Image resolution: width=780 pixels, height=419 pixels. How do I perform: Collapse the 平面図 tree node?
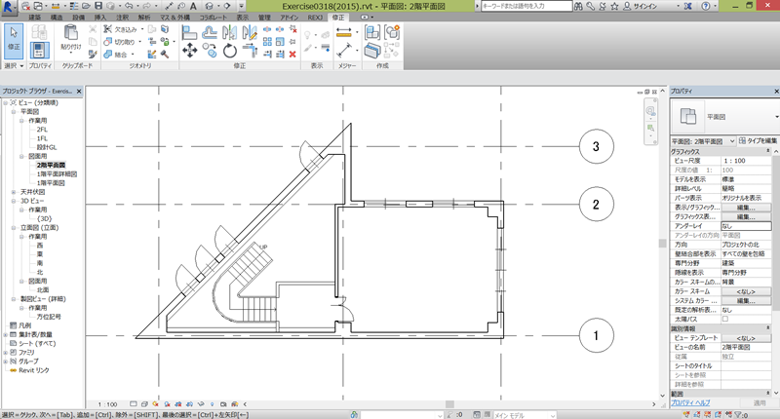[14, 112]
